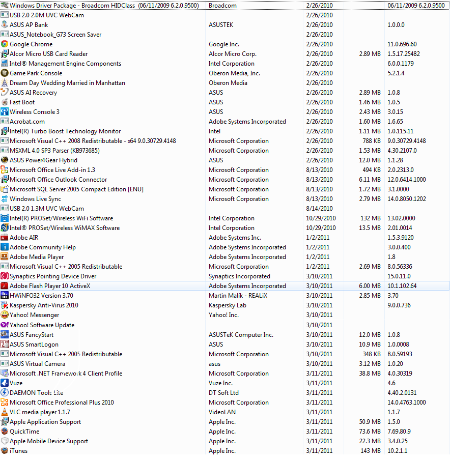
Task: Select the HWiNFO32 Version 3.70 icon
Action: point(5,295)
